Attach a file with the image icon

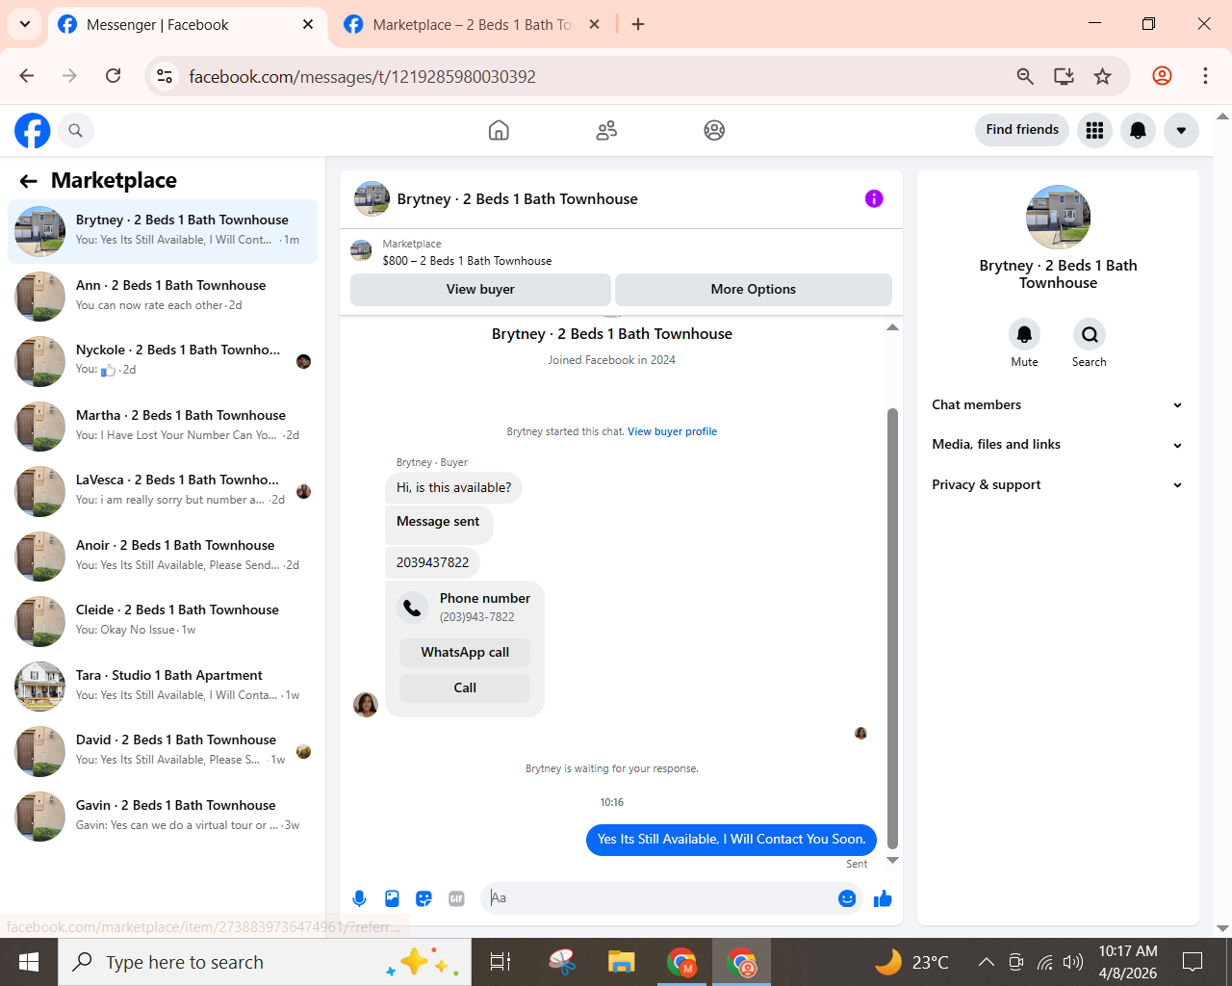[x=392, y=898]
